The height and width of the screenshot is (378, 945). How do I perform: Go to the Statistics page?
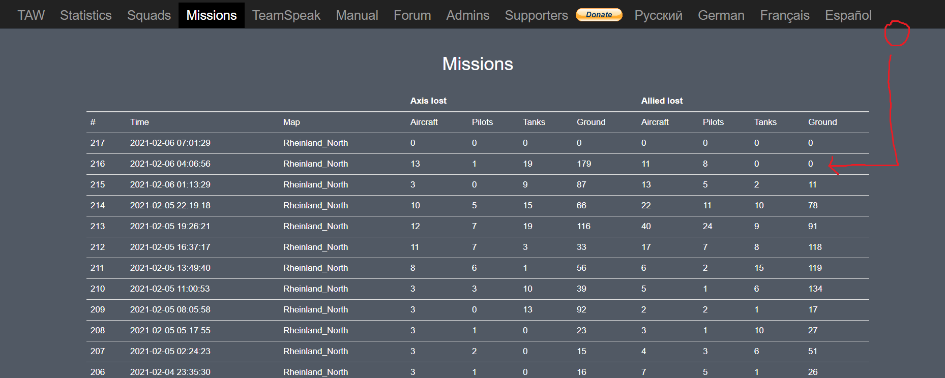(85, 15)
